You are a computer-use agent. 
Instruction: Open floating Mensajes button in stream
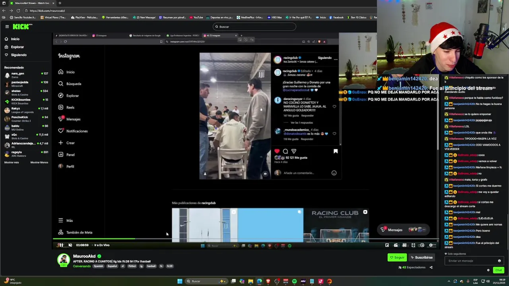[x=403, y=230]
